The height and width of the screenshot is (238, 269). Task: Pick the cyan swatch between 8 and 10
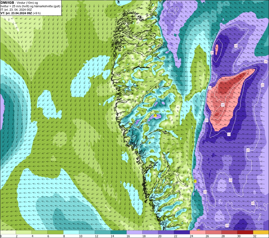tap(71, 232)
